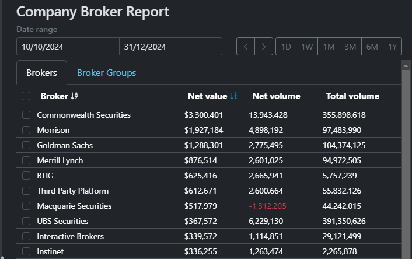Sort brokers alphabetically using Broker sort icon
Viewport: 412px width, 259px height.
tap(75, 96)
